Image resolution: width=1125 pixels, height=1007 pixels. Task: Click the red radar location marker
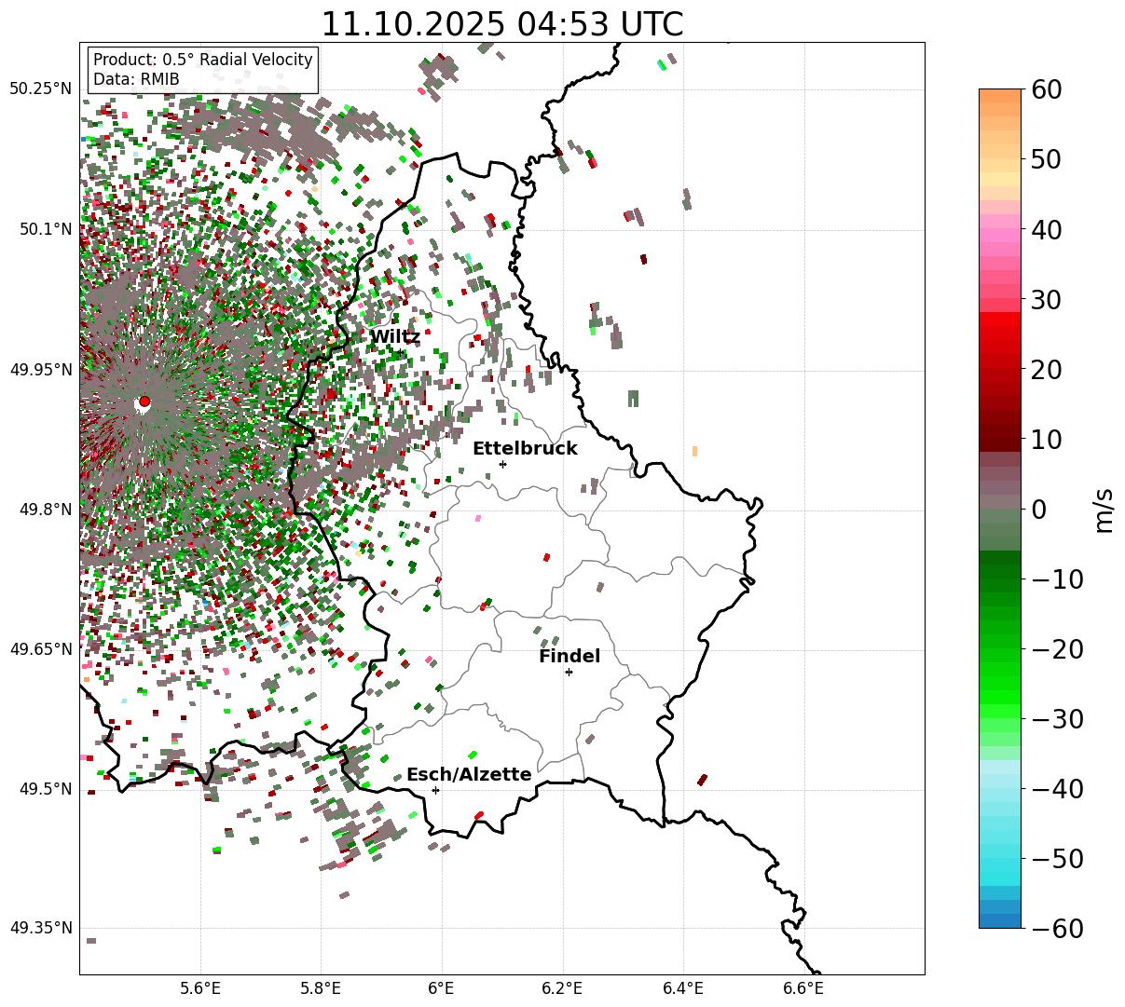[144, 401]
